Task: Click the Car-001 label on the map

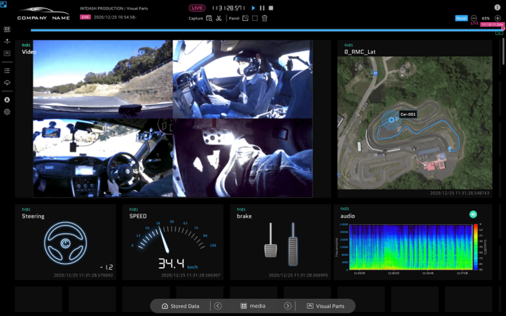Action: tap(408, 114)
